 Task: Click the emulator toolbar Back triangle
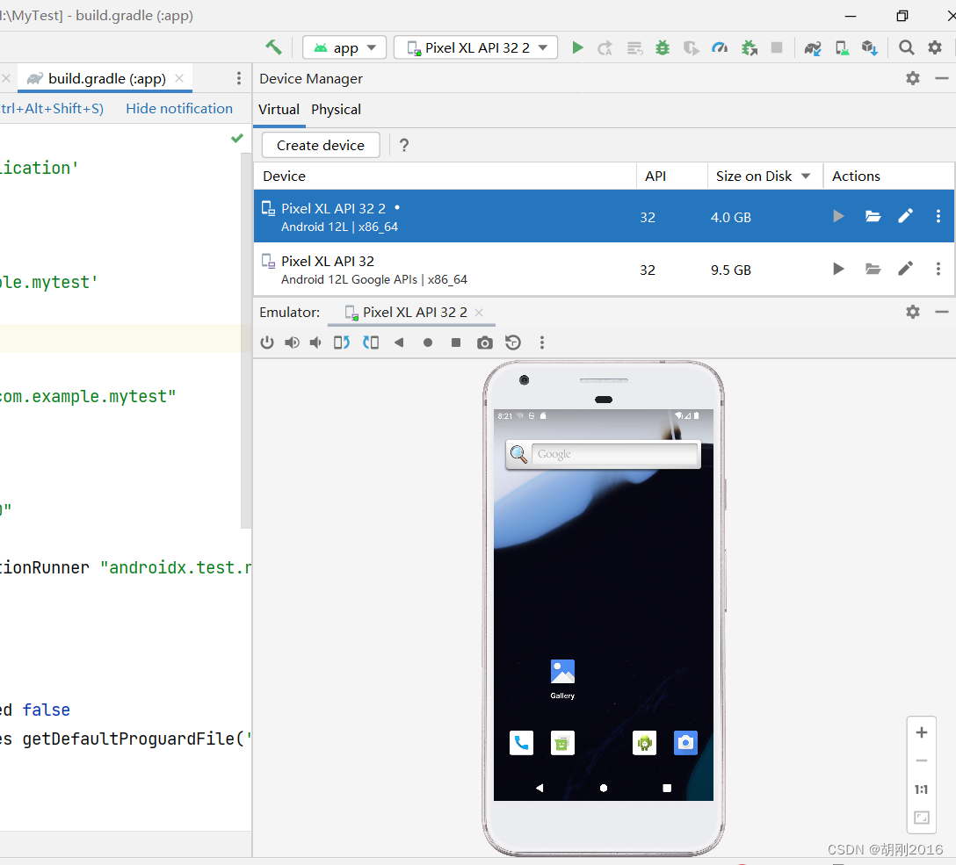tap(399, 342)
